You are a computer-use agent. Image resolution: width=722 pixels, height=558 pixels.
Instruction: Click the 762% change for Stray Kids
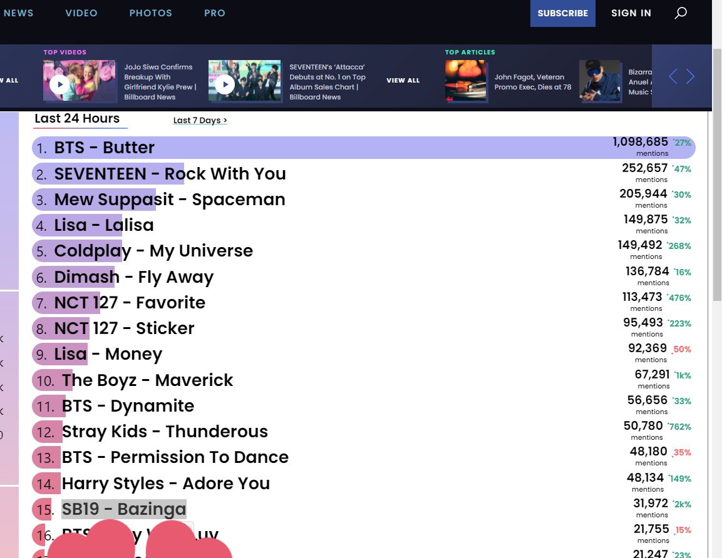click(679, 427)
